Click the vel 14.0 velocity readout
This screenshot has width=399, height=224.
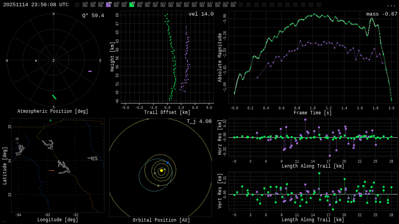tap(201, 14)
